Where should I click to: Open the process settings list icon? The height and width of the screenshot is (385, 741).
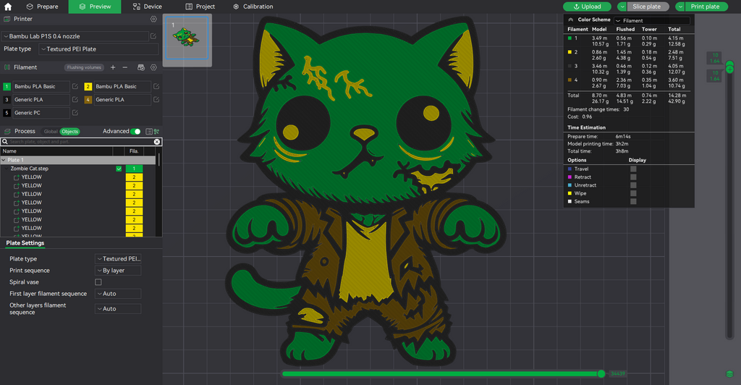149,131
